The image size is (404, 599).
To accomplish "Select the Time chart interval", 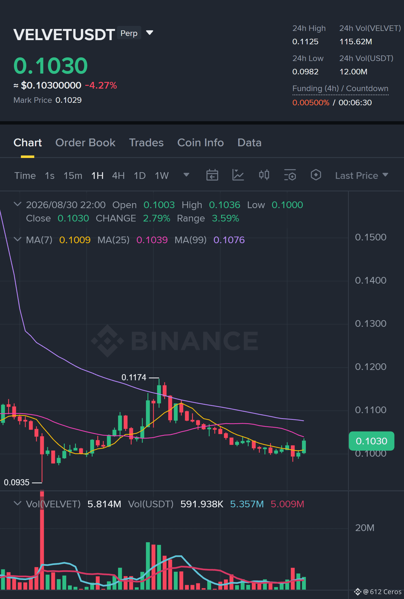I will [x=25, y=176].
